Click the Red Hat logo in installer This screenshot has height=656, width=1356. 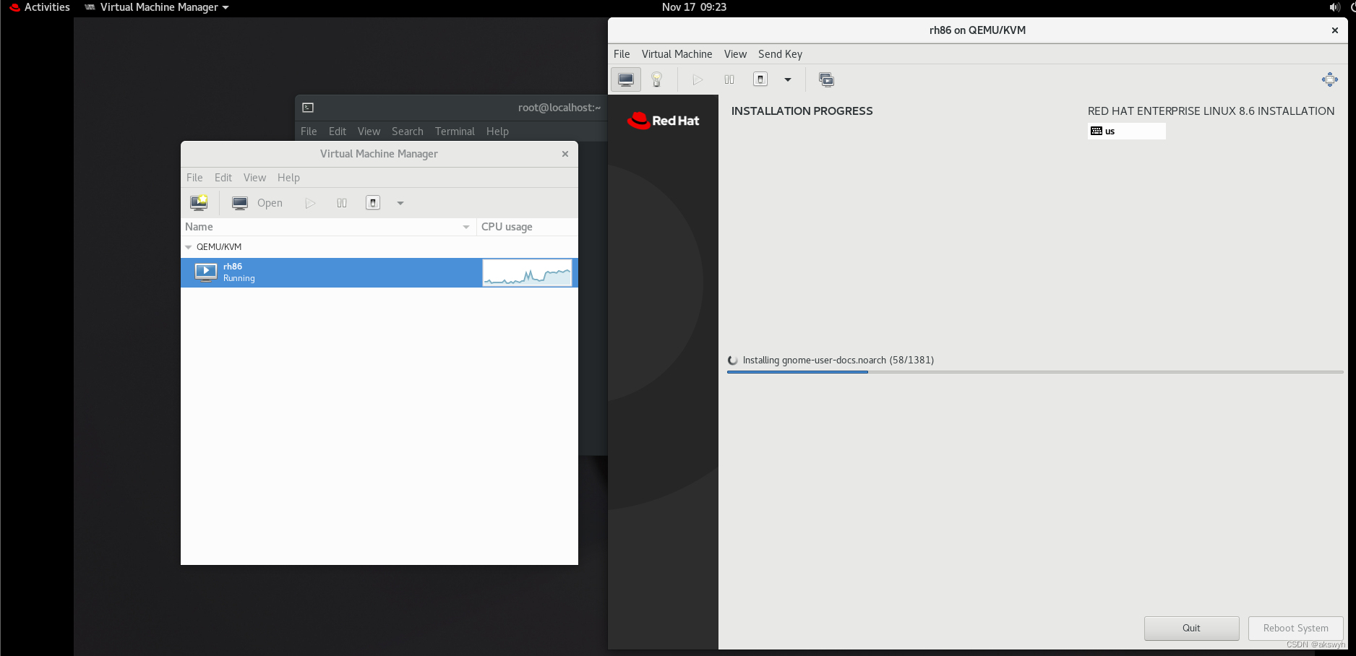pos(664,121)
